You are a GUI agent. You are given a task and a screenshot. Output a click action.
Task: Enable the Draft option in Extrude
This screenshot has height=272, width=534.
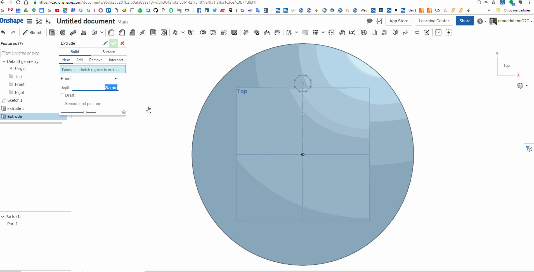62,95
